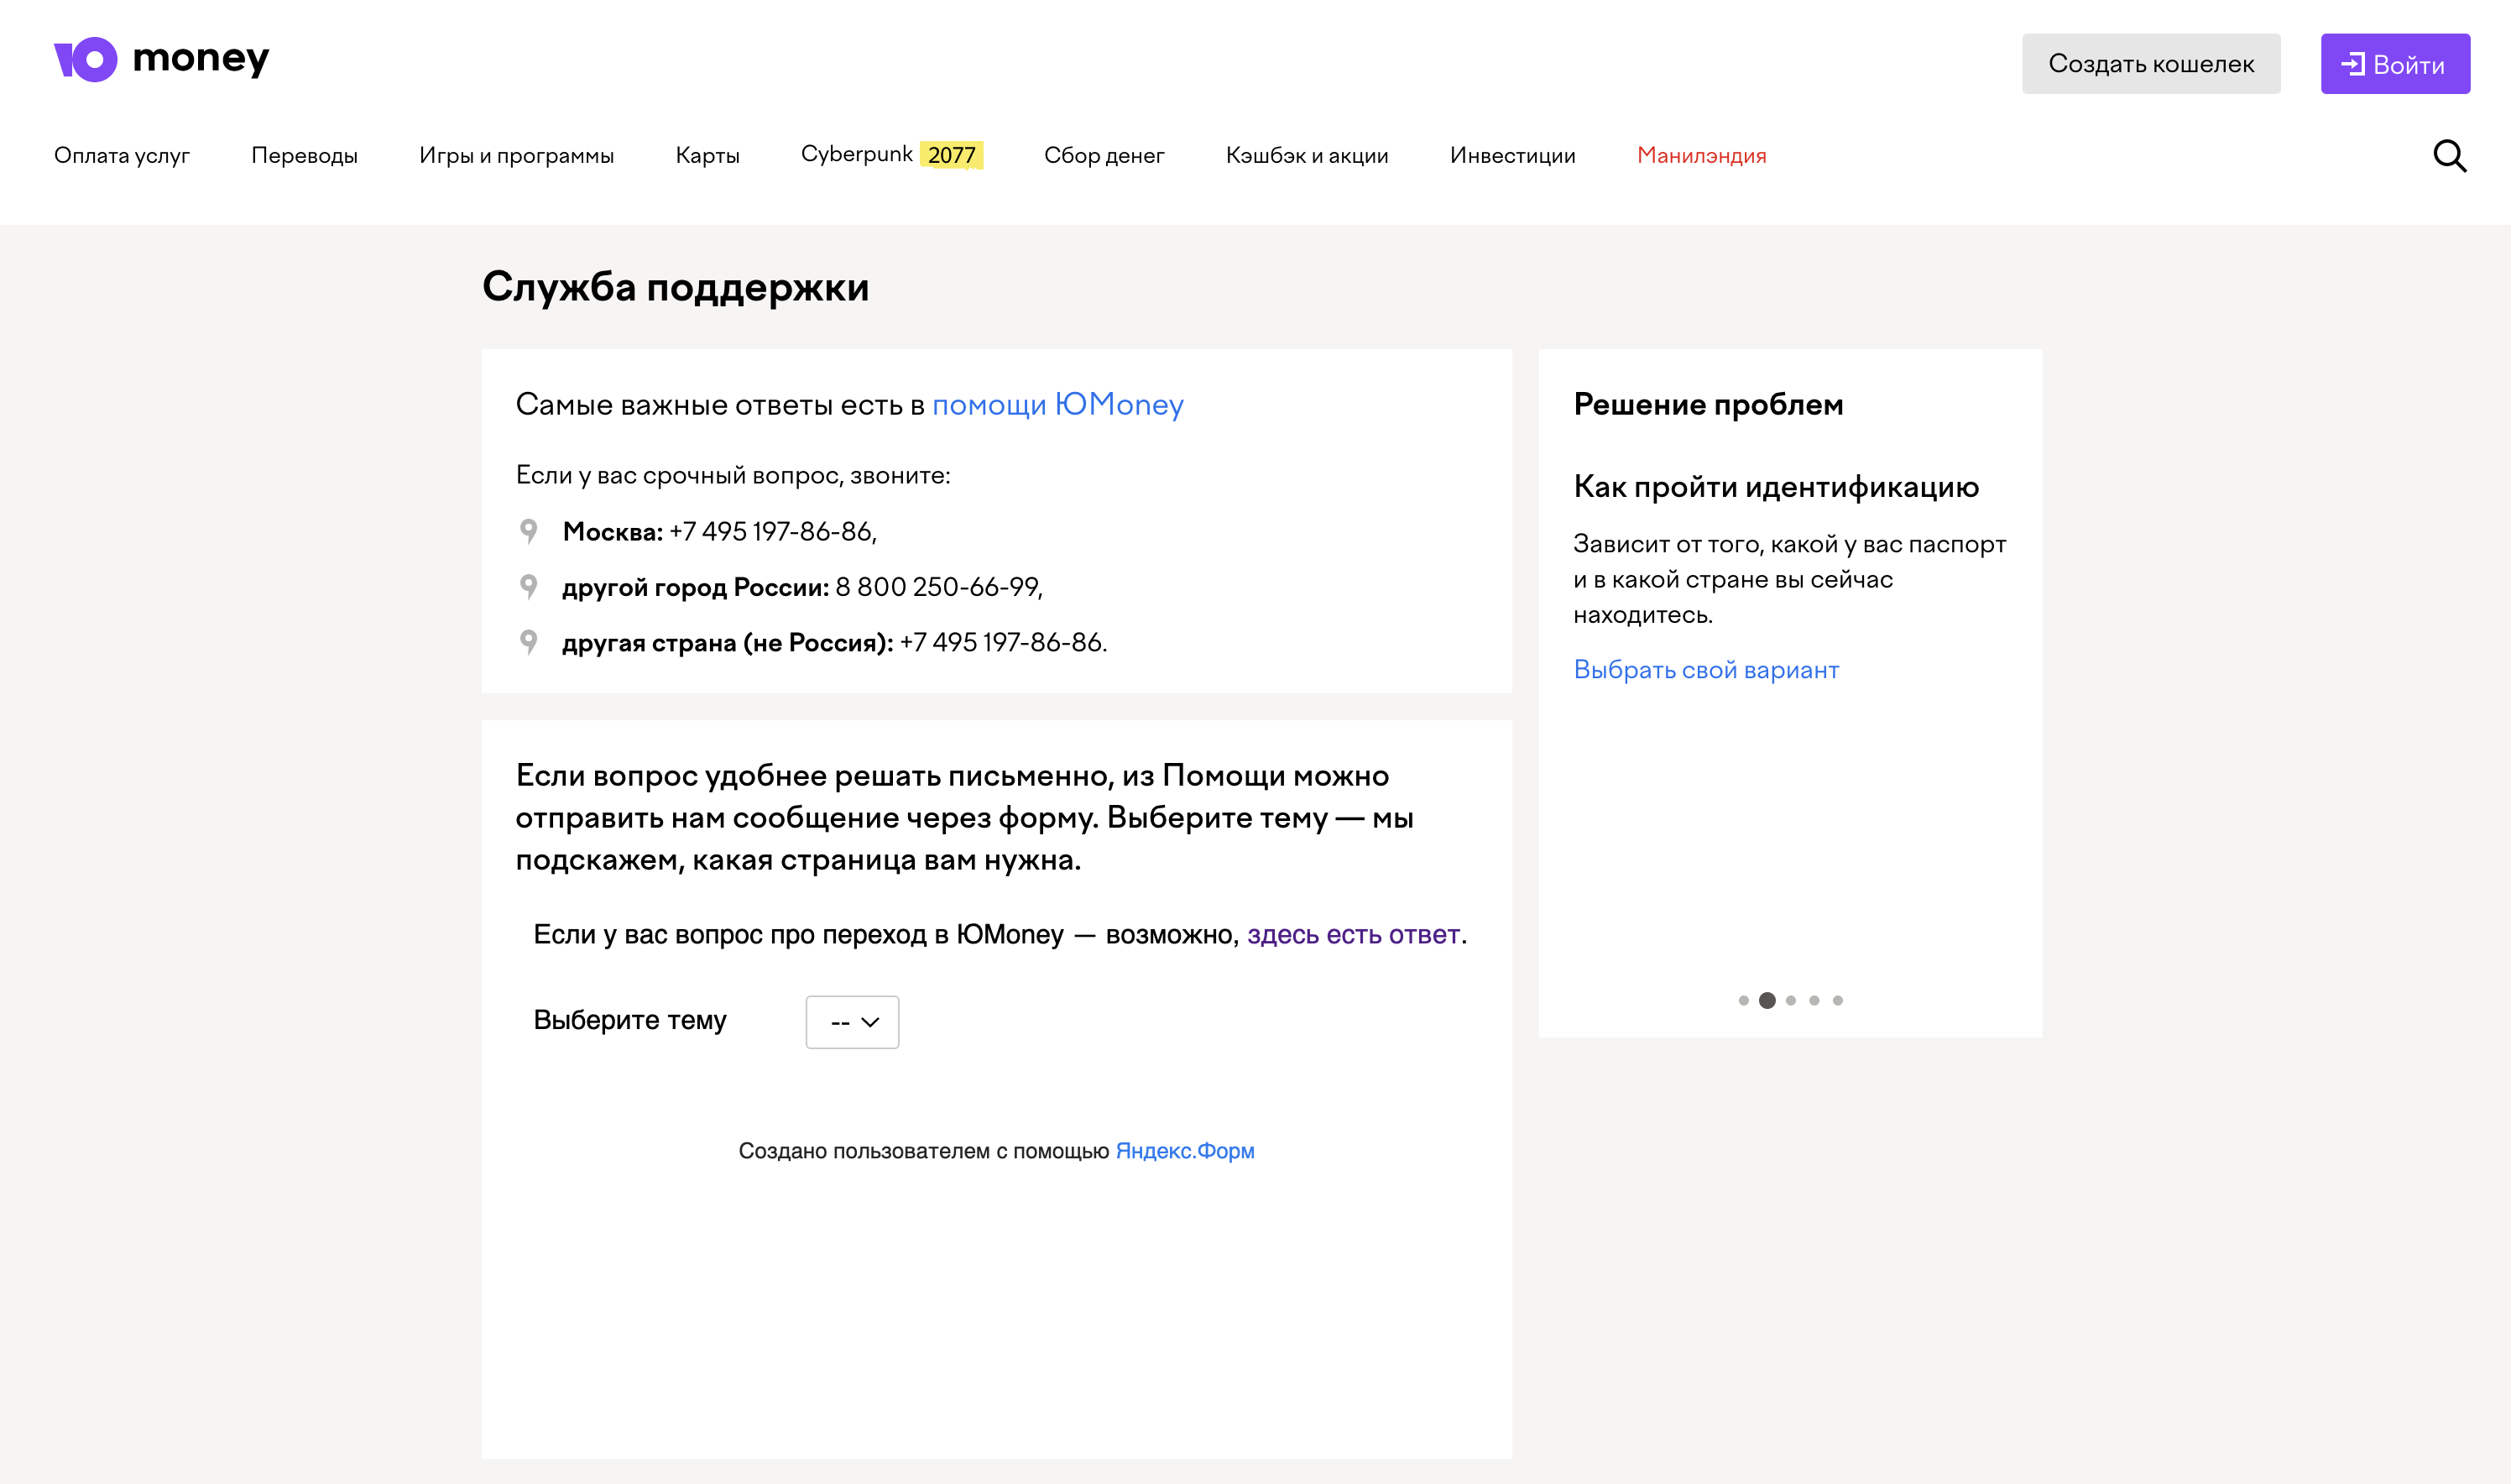Click the Выберите тему label
Viewport: 2511px width, 1484px height.
tap(629, 1020)
